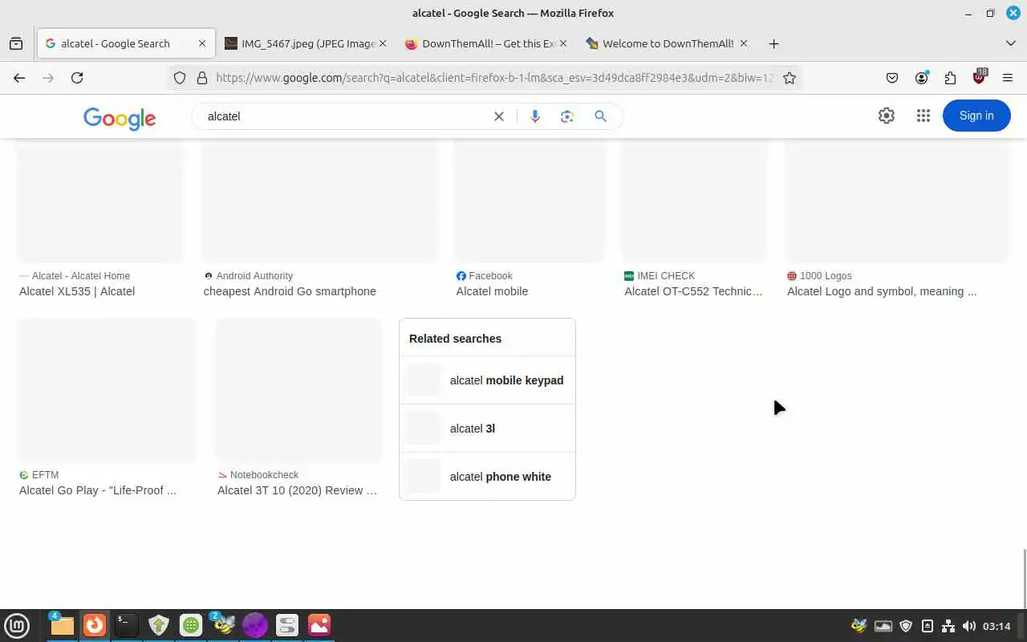Screen dimensions: 1027x642
Task: Switch to Welcome to DownThemAll! tab
Action: [668, 43]
